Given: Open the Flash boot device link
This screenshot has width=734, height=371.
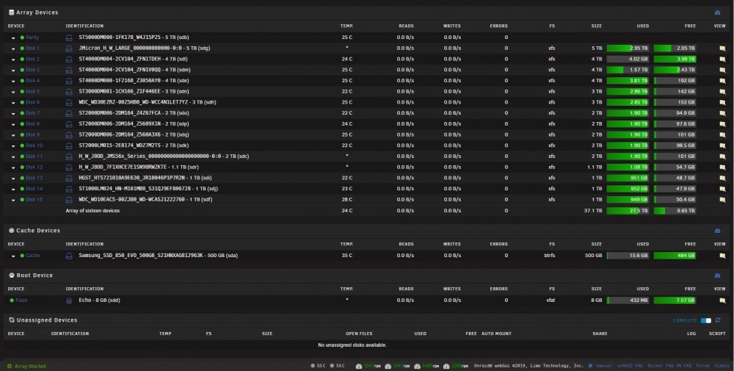Looking at the screenshot, I should [21, 300].
